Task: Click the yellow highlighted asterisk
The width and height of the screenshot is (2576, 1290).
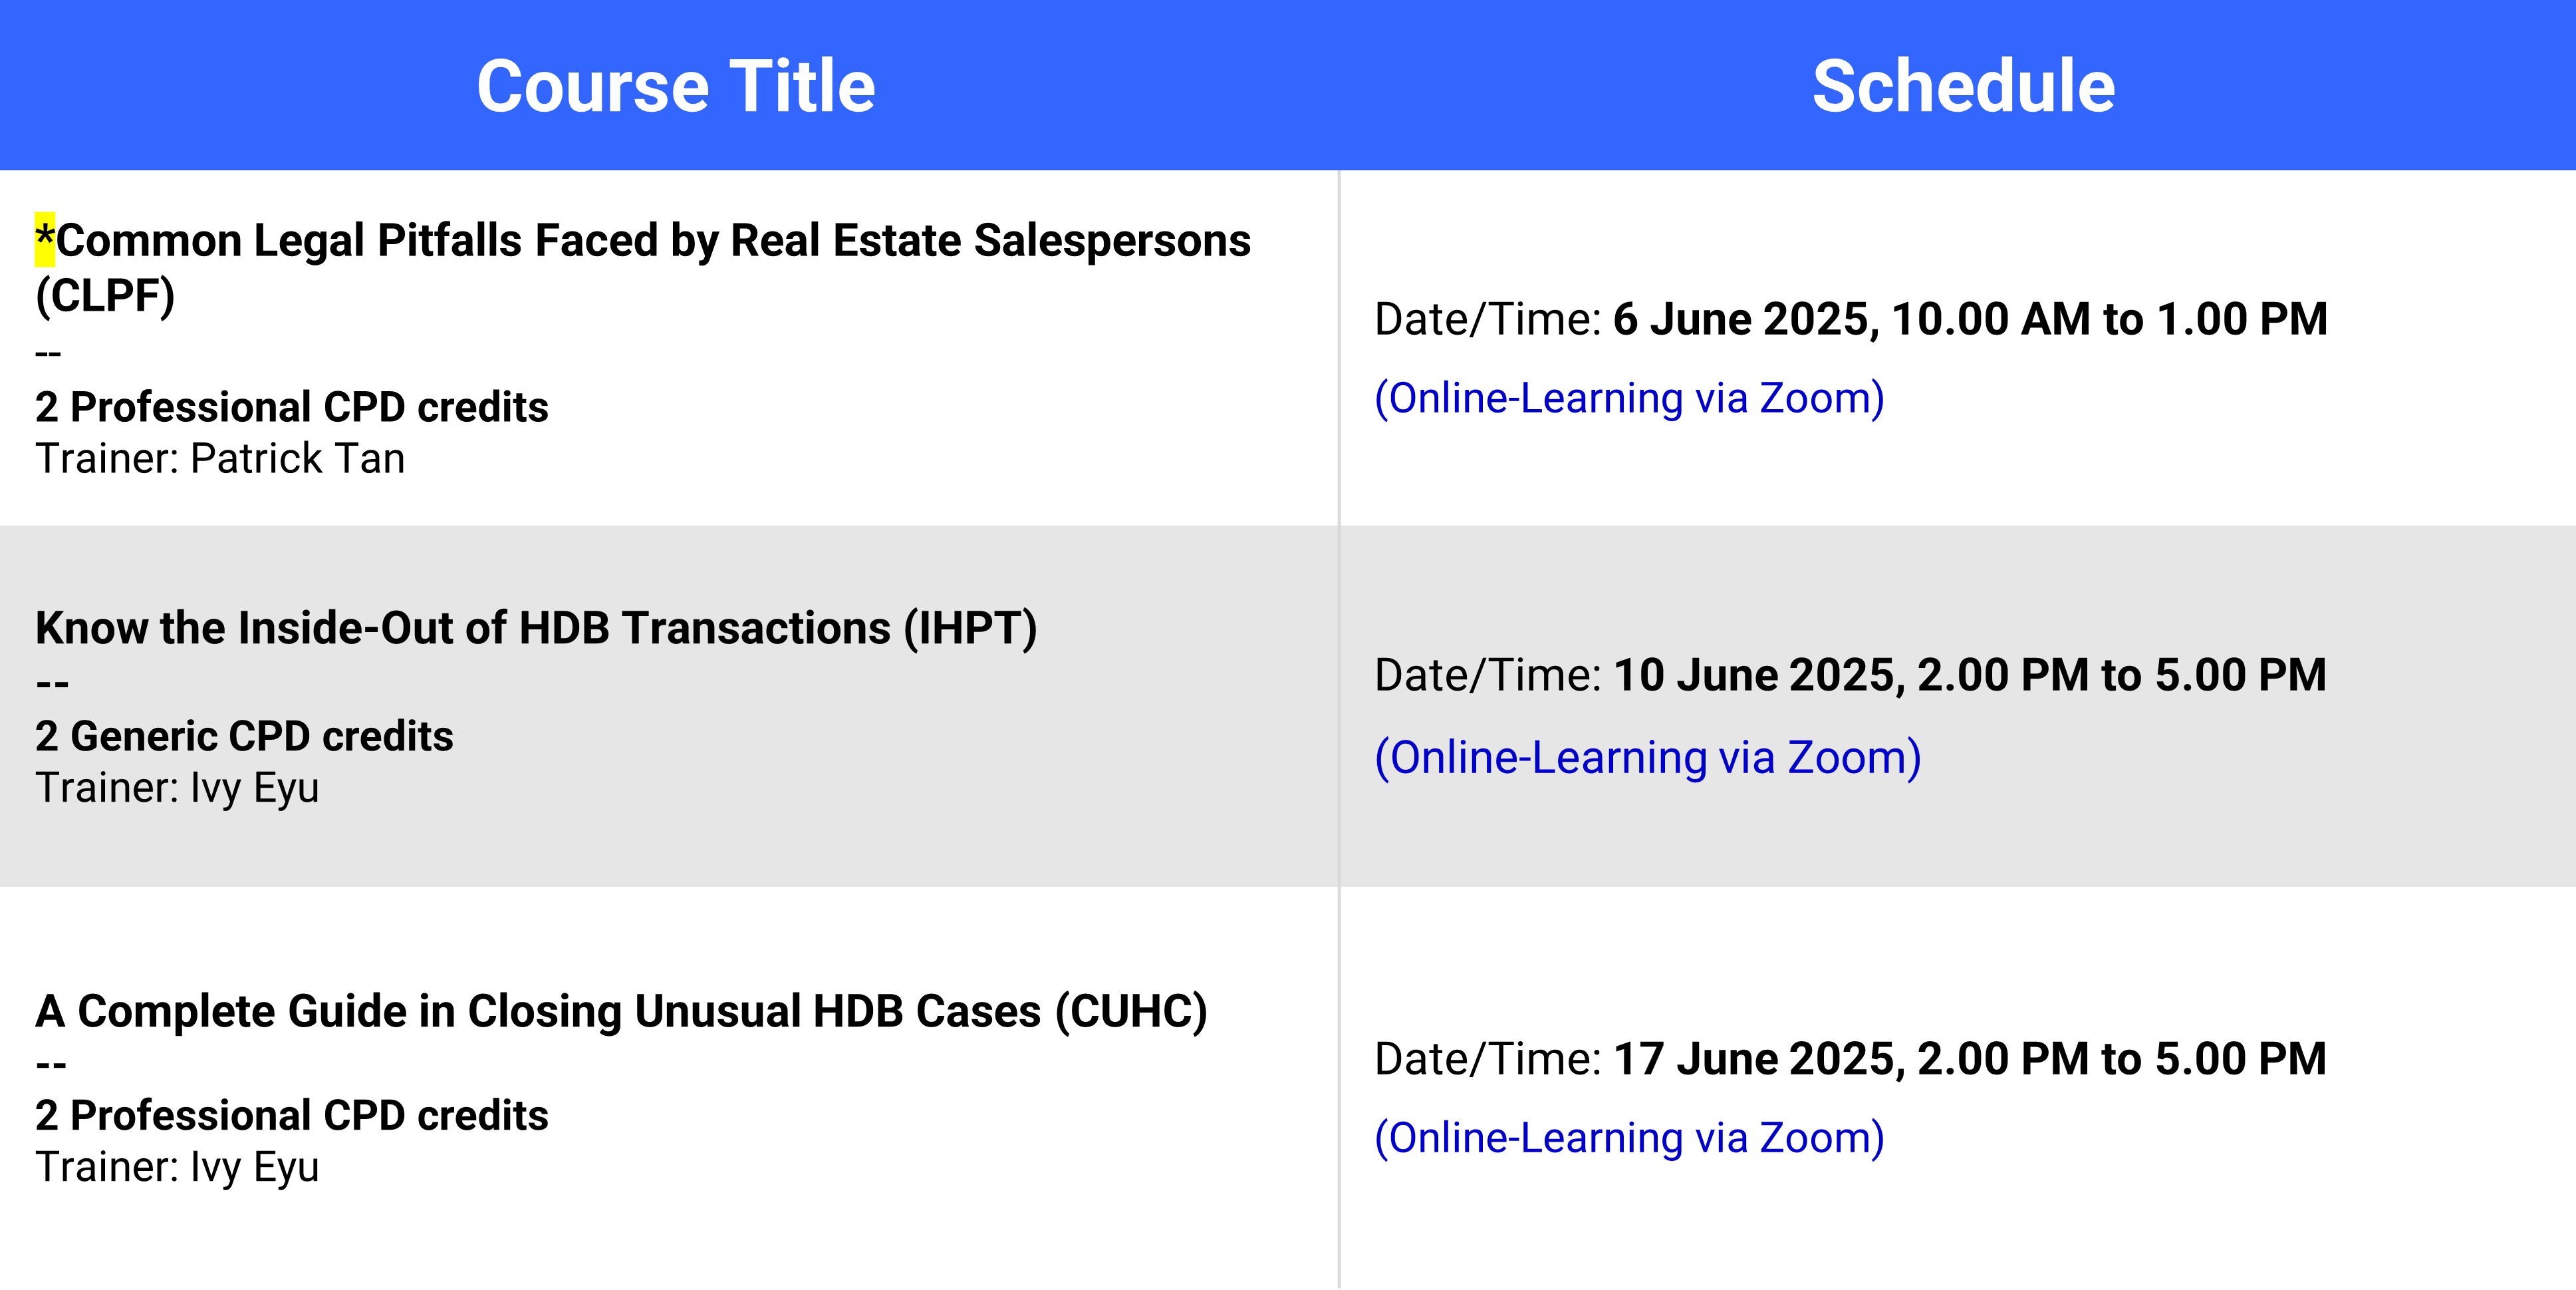Action: [45, 240]
